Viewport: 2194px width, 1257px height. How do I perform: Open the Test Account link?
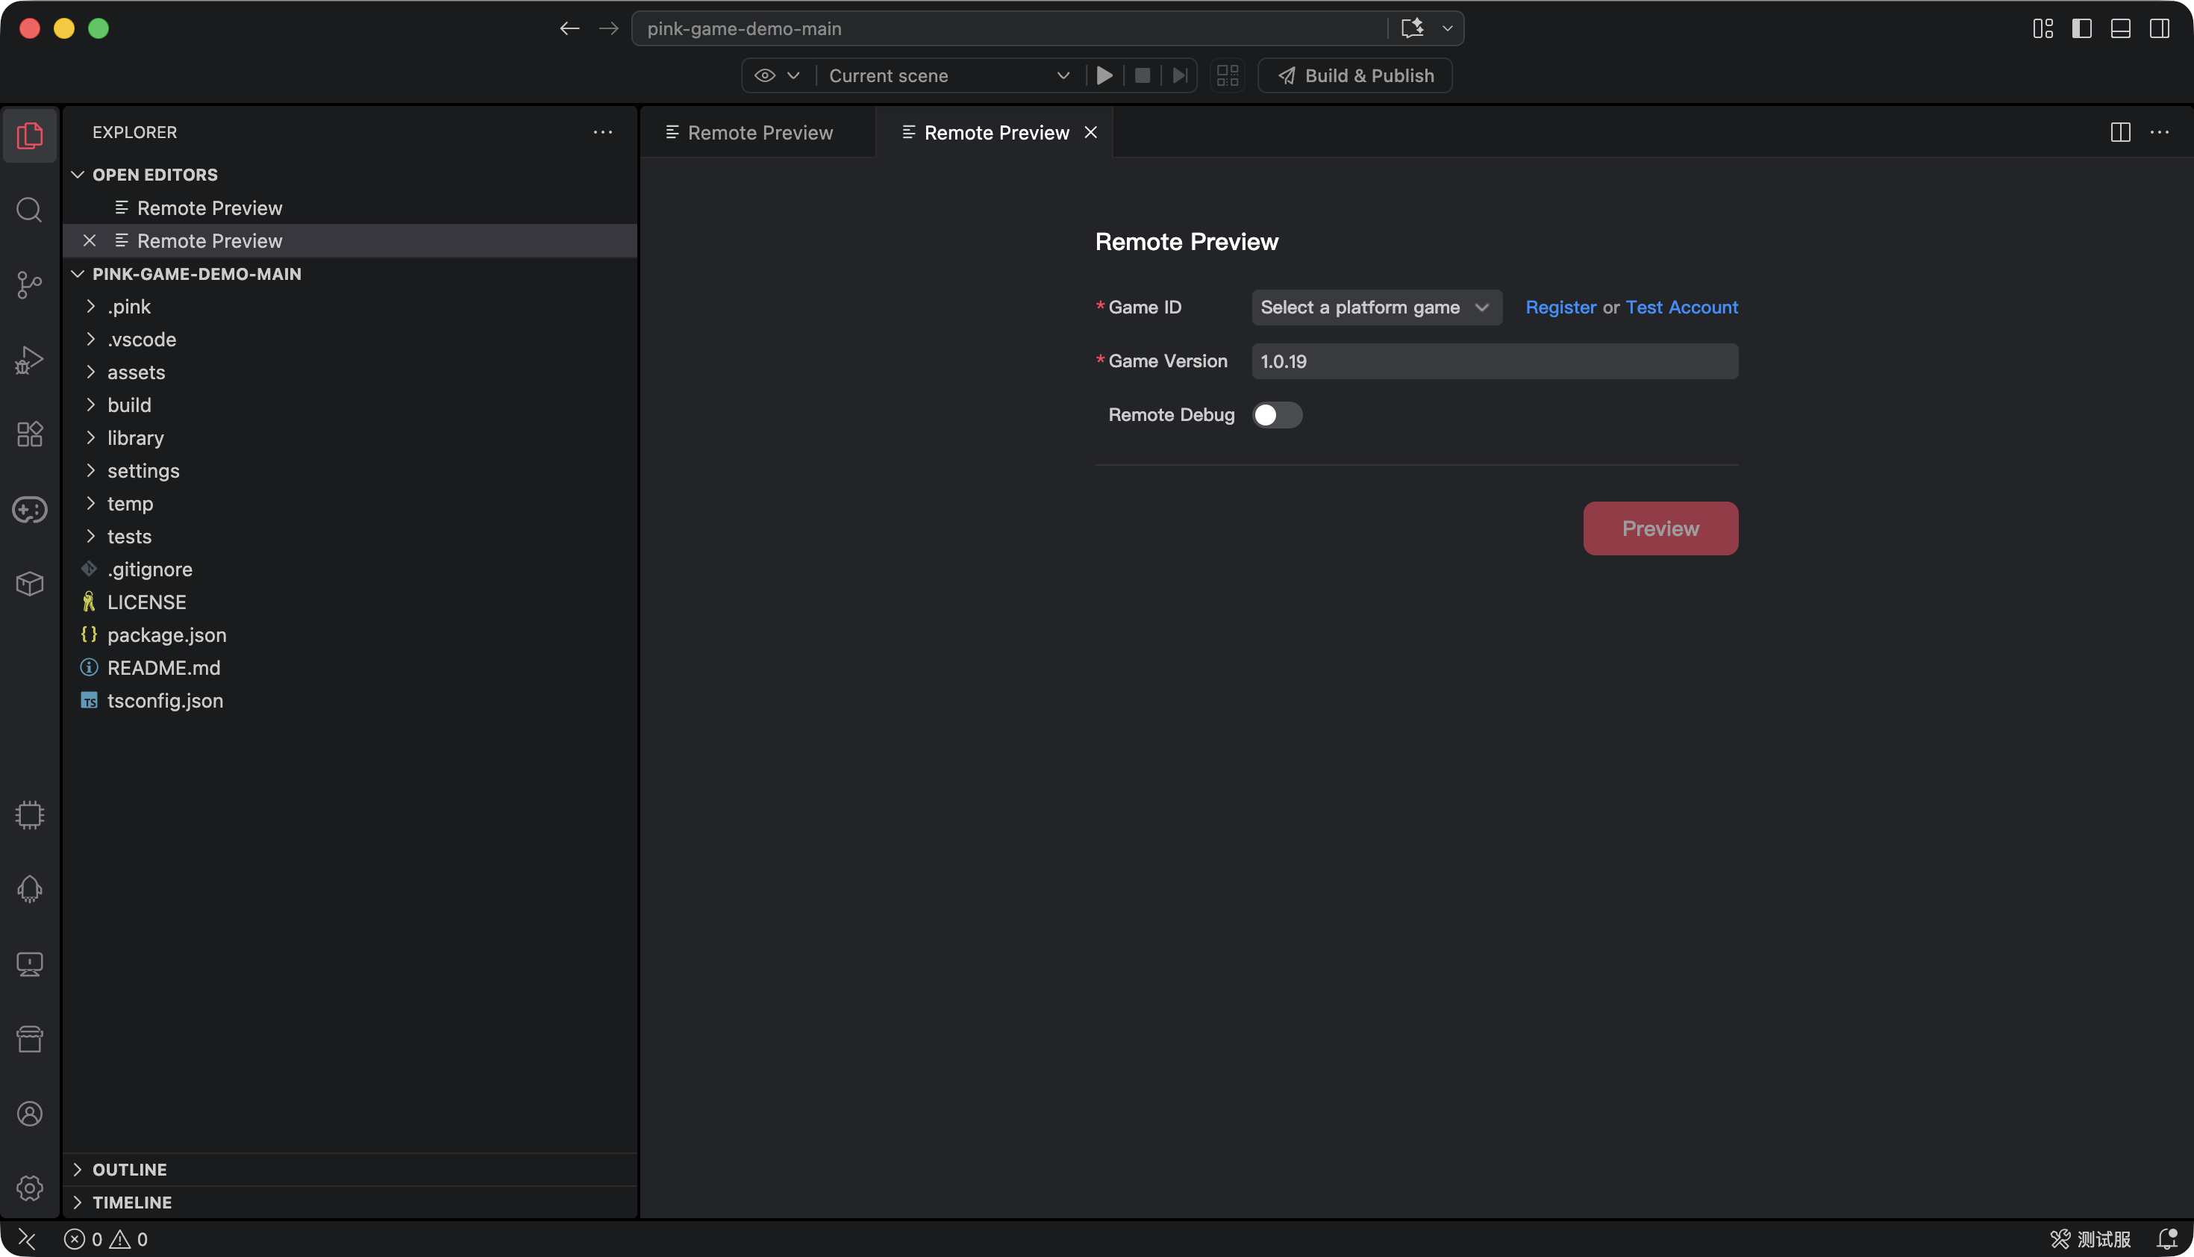[x=1681, y=308]
